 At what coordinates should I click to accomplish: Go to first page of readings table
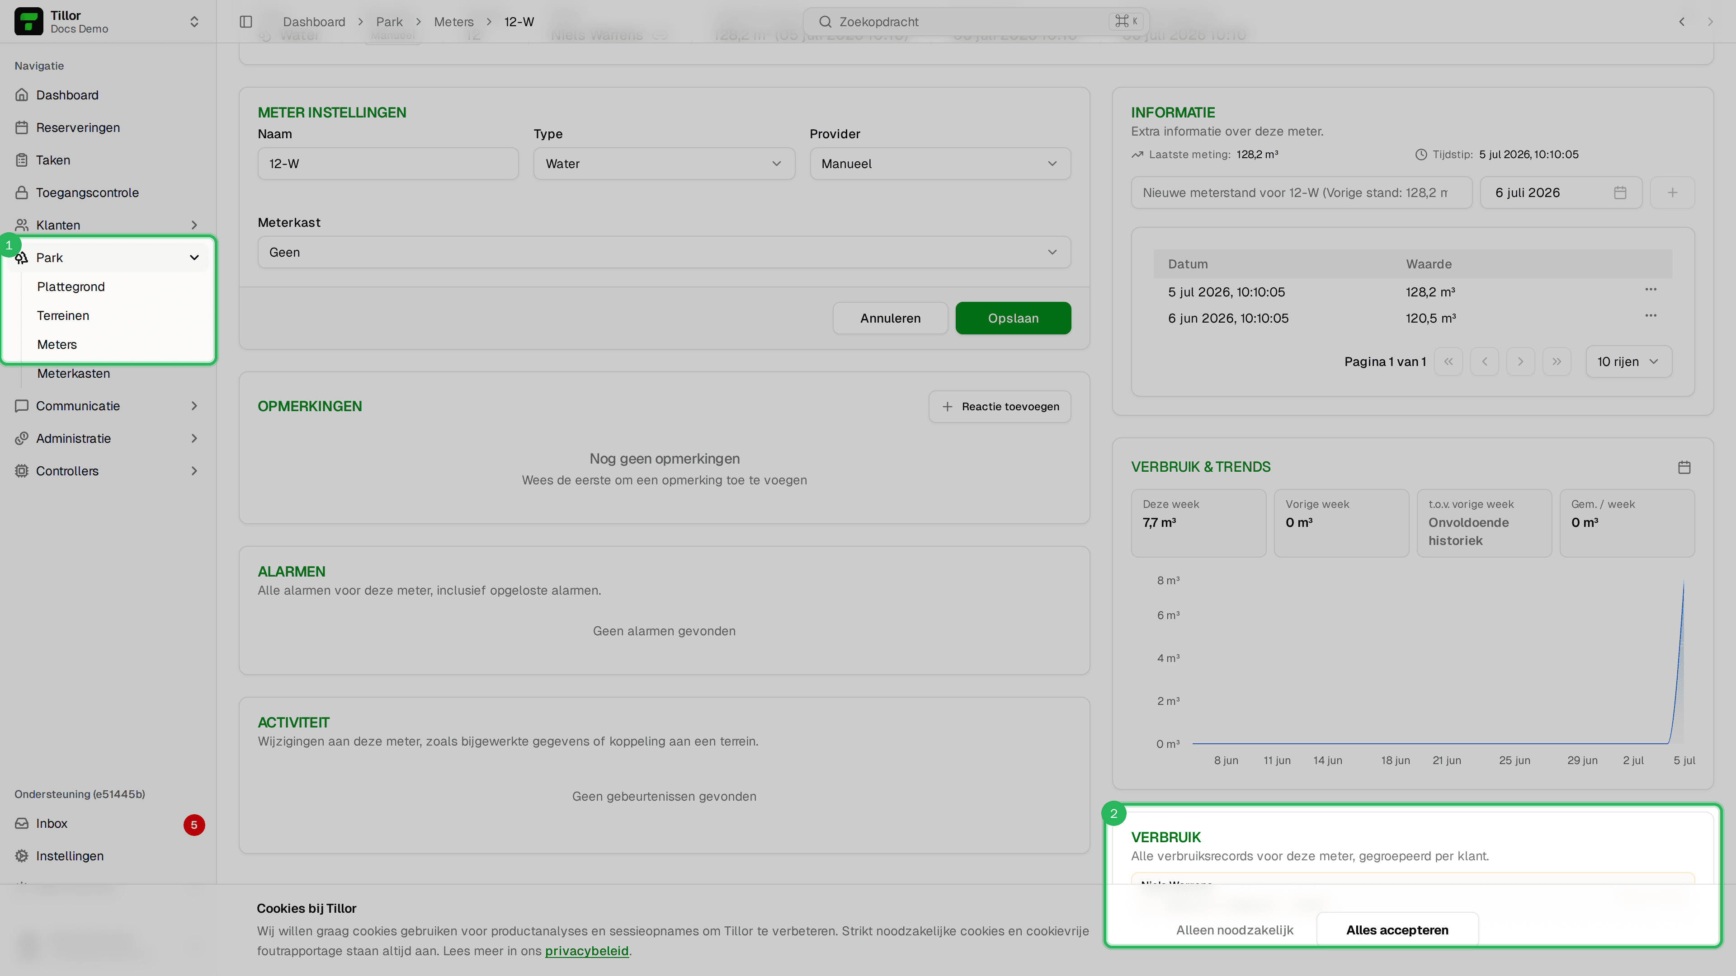click(1448, 361)
